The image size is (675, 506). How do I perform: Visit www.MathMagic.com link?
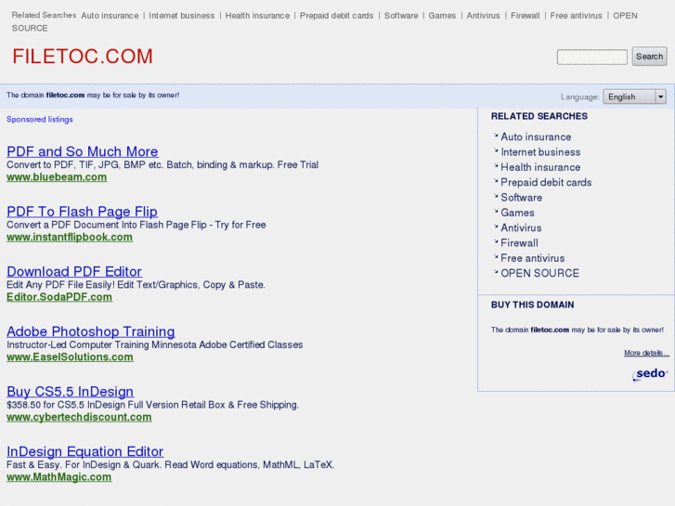(x=59, y=476)
